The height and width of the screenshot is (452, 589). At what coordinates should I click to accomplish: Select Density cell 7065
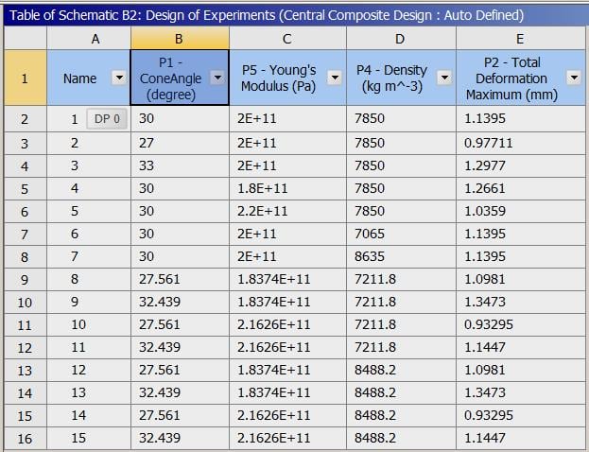point(401,234)
